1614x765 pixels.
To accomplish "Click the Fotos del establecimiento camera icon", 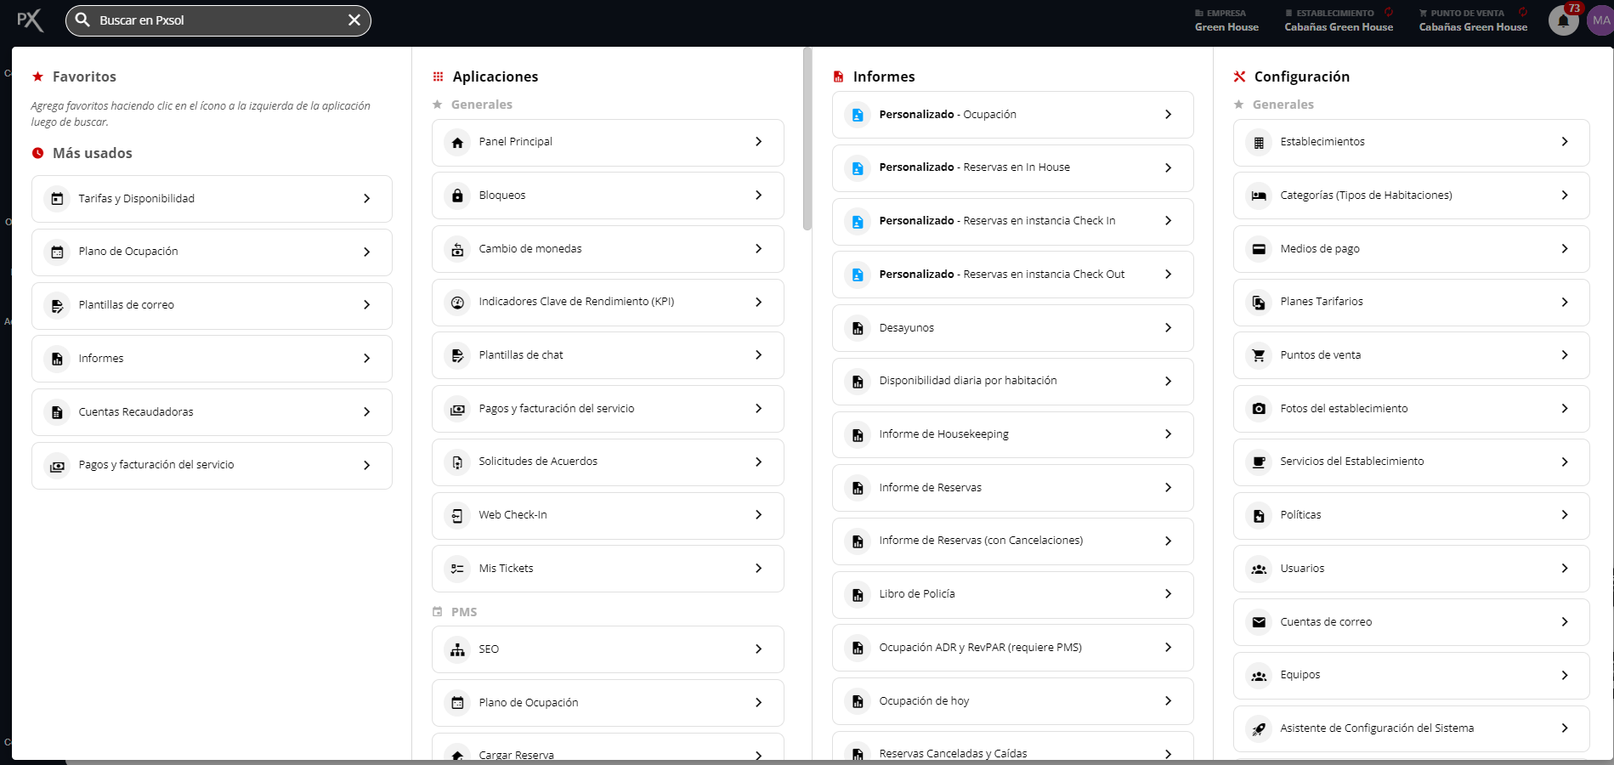I will pos(1259,409).
